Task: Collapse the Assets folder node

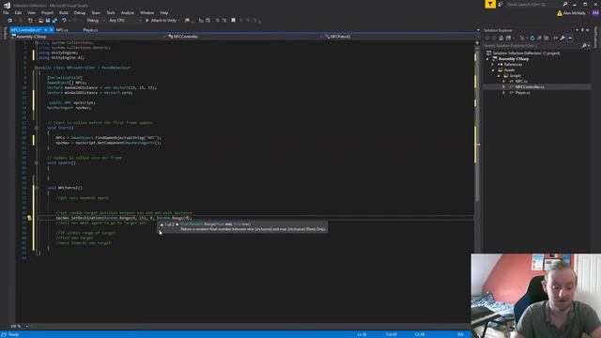Action: click(493, 70)
